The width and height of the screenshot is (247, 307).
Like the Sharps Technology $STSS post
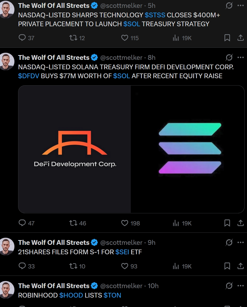[125, 38]
